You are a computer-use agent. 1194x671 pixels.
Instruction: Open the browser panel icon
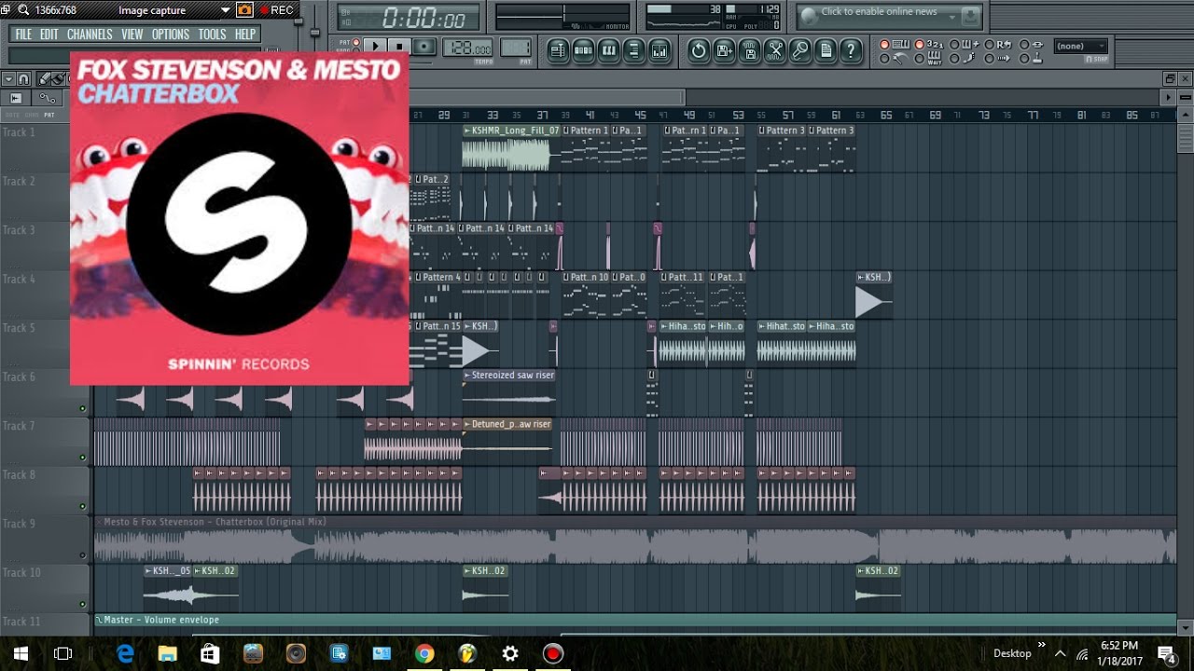(x=634, y=50)
